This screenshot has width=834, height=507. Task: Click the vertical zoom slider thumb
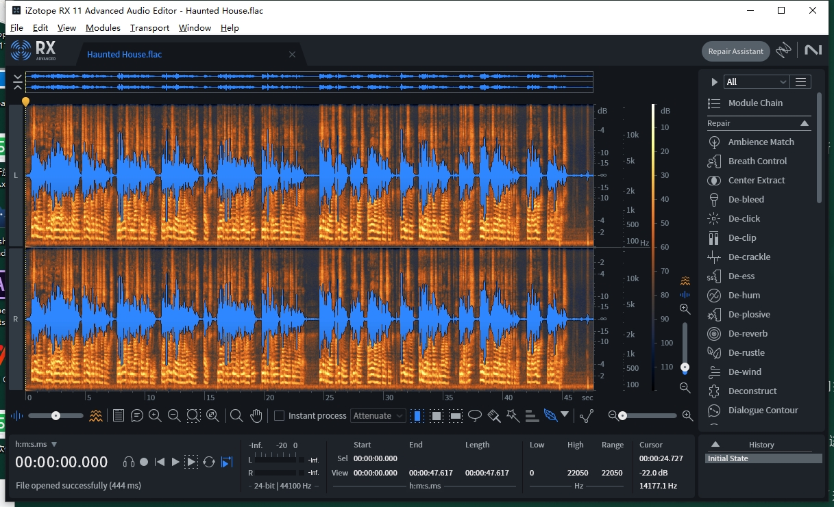click(x=685, y=367)
